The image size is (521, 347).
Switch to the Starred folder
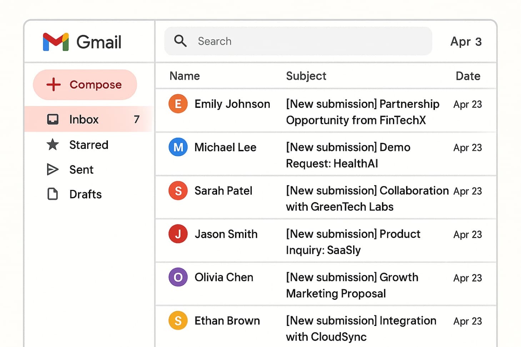(89, 145)
